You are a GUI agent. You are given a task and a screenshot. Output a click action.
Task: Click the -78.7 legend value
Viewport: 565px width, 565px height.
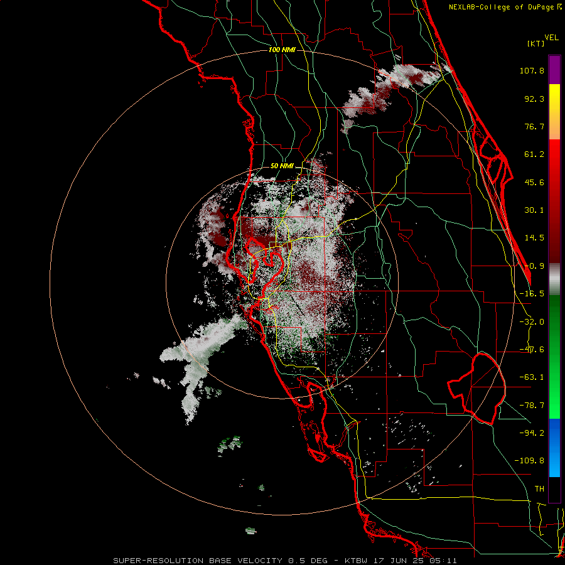coord(532,406)
